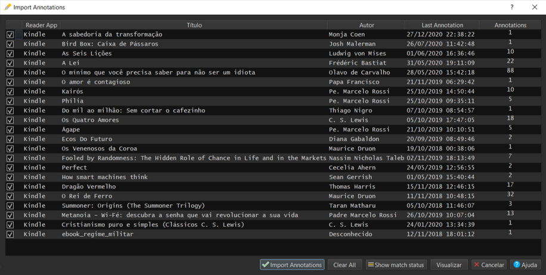The image size is (546, 275).
Task: Click author 'Diana Gabaldon'
Action: pyautogui.click(x=354, y=139)
